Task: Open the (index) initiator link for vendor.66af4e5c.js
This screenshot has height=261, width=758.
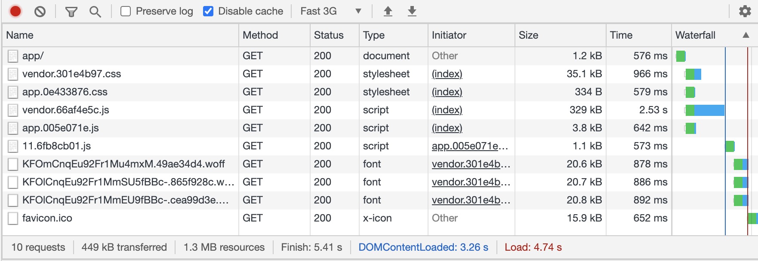Action: 447,110
